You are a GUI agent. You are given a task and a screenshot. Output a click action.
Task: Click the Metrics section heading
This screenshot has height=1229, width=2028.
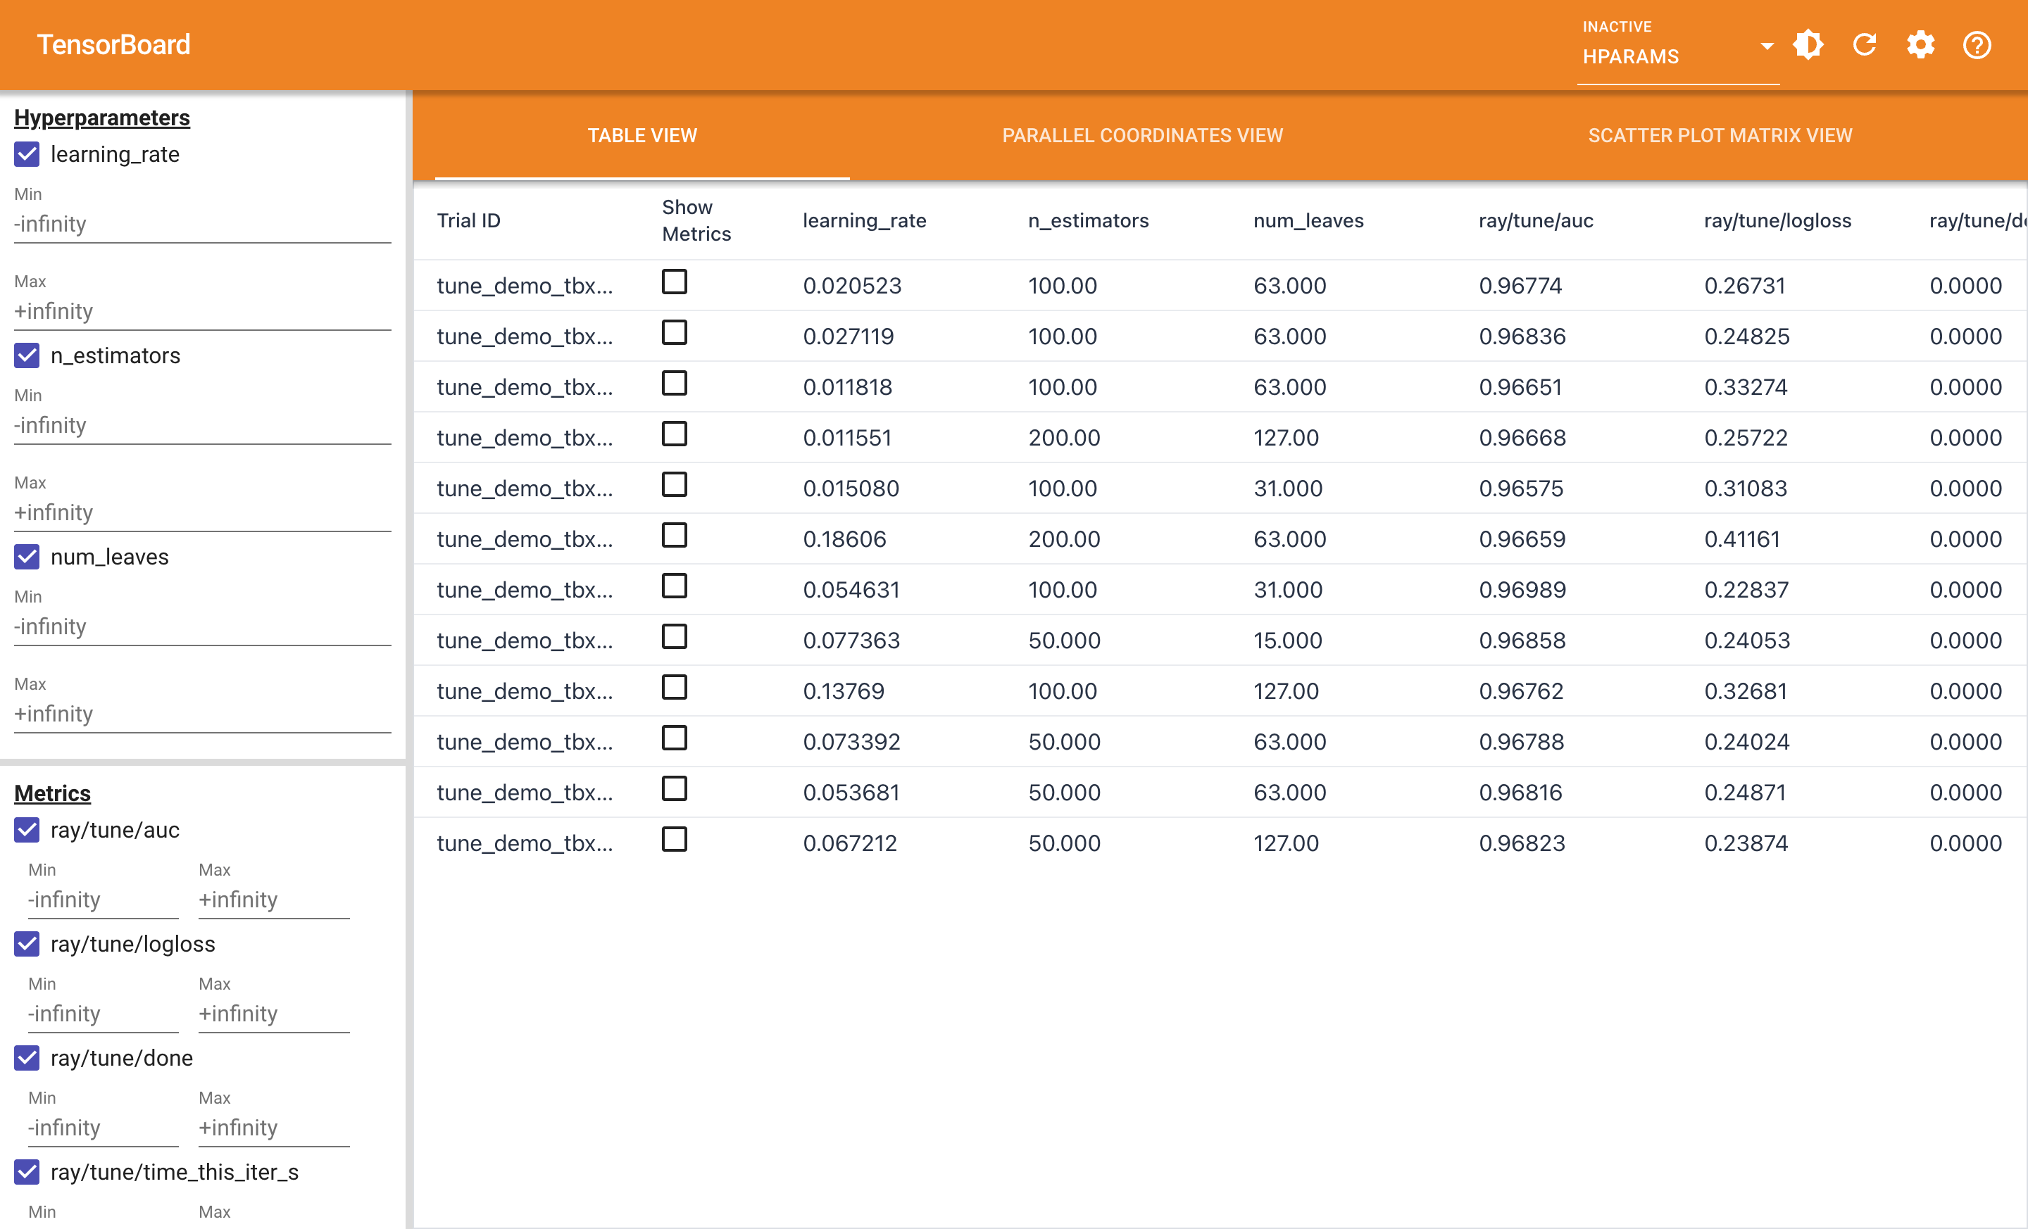(53, 793)
